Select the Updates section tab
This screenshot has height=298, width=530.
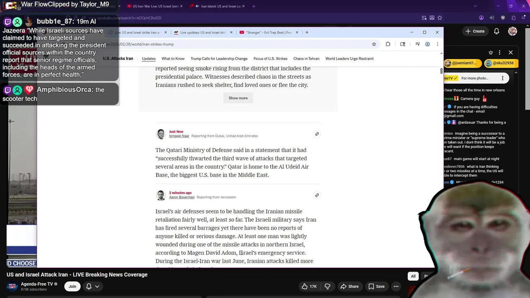pos(149,59)
